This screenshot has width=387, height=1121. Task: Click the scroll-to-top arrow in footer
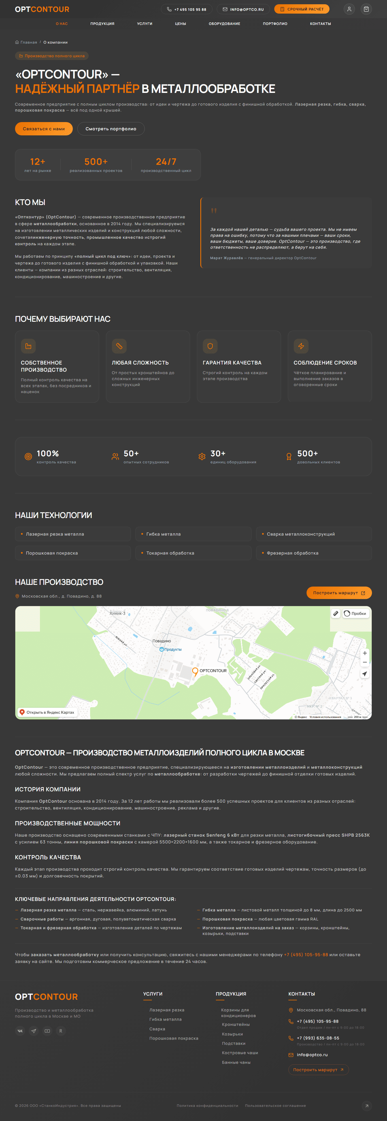(x=367, y=1106)
